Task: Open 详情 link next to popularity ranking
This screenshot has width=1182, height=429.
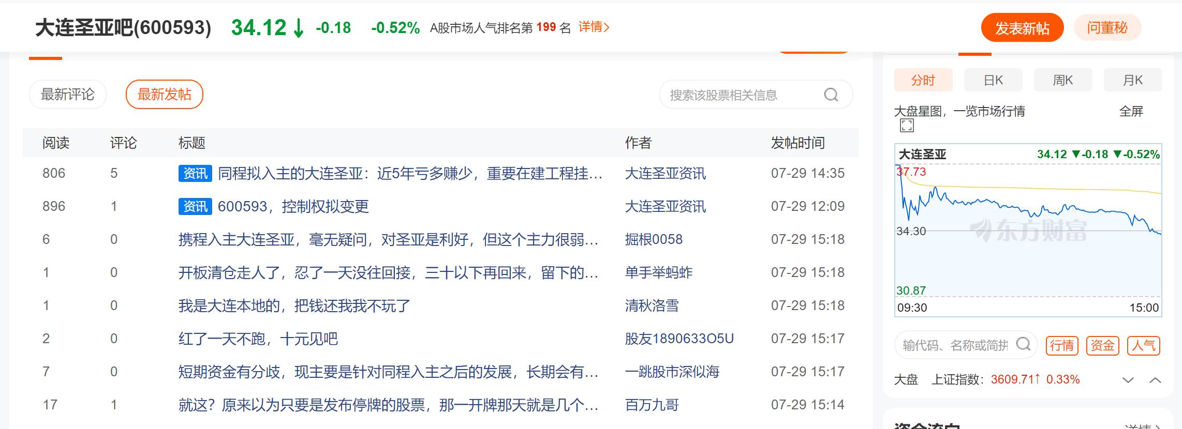Action: coord(594,27)
